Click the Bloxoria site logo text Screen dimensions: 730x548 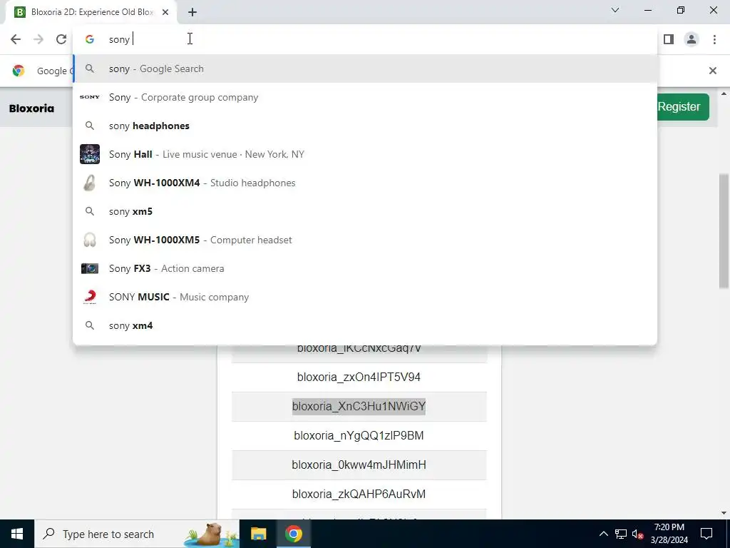click(31, 108)
